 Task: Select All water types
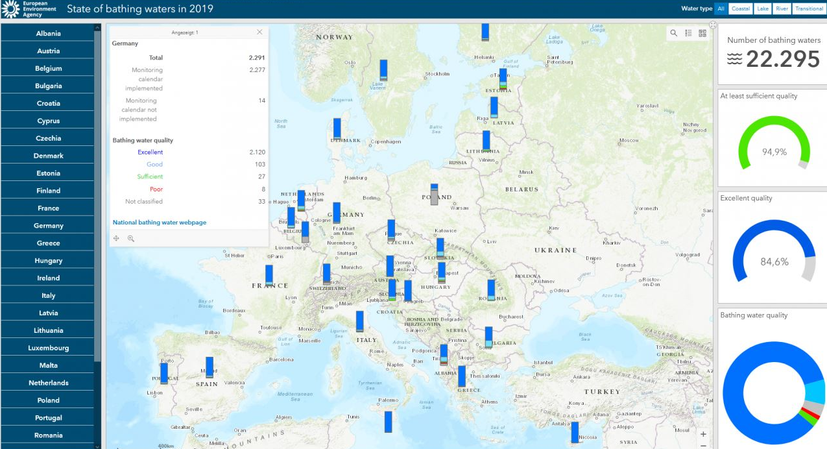[721, 9]
